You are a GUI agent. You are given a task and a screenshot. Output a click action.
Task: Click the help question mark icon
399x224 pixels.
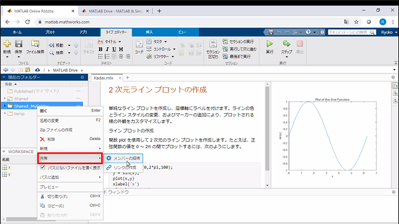(x=308, y=32)
